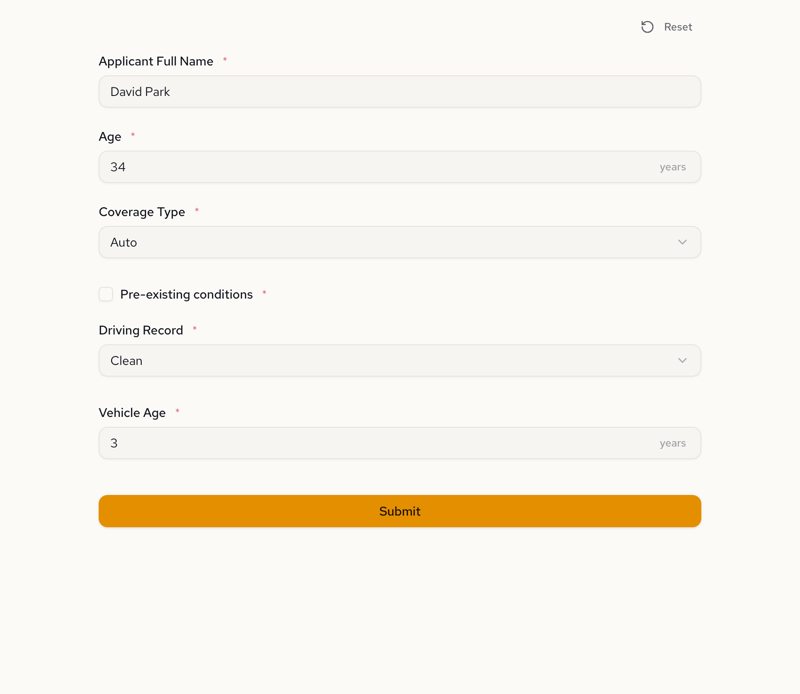Click the Pre-existing conditions label text
The height and width of the screenshot is (694, 800).
point(187,294)
